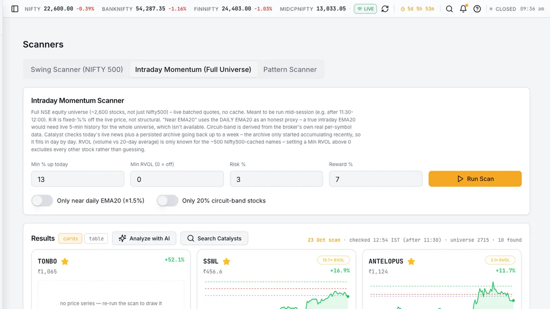This screenshot has height=309, width=550.
Task: Click the SSWL price chart
Action: tap(276, 294)
